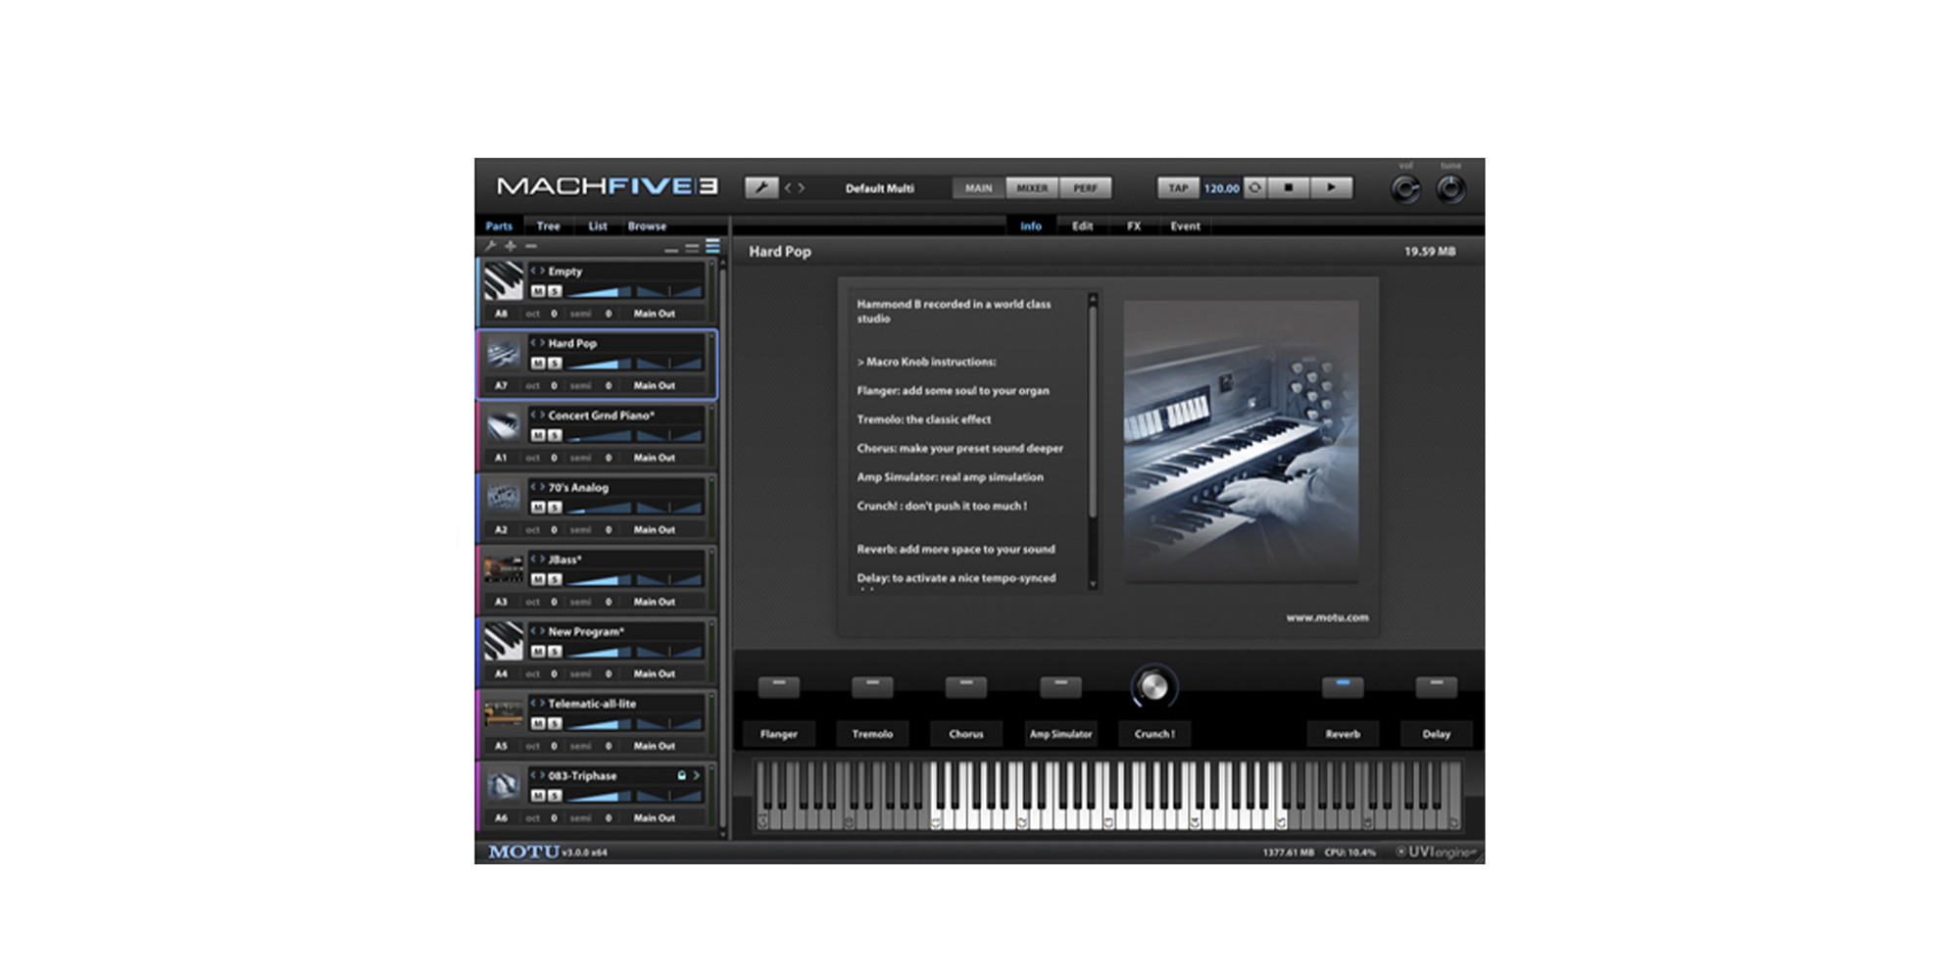Screen dimensions: 1960x980
Task: Switch parts list to the medium row view
Action: click(692, 248)
